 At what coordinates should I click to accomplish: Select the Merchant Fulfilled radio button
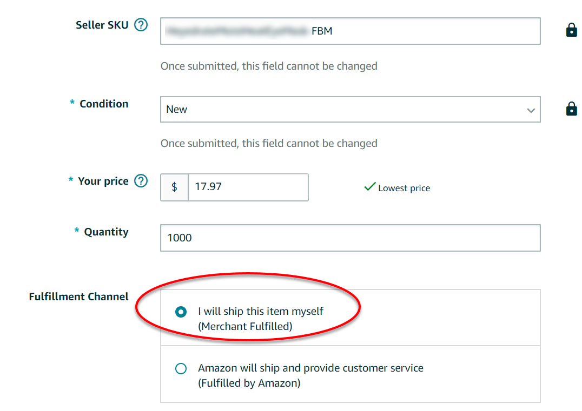(x=181, y=312)
